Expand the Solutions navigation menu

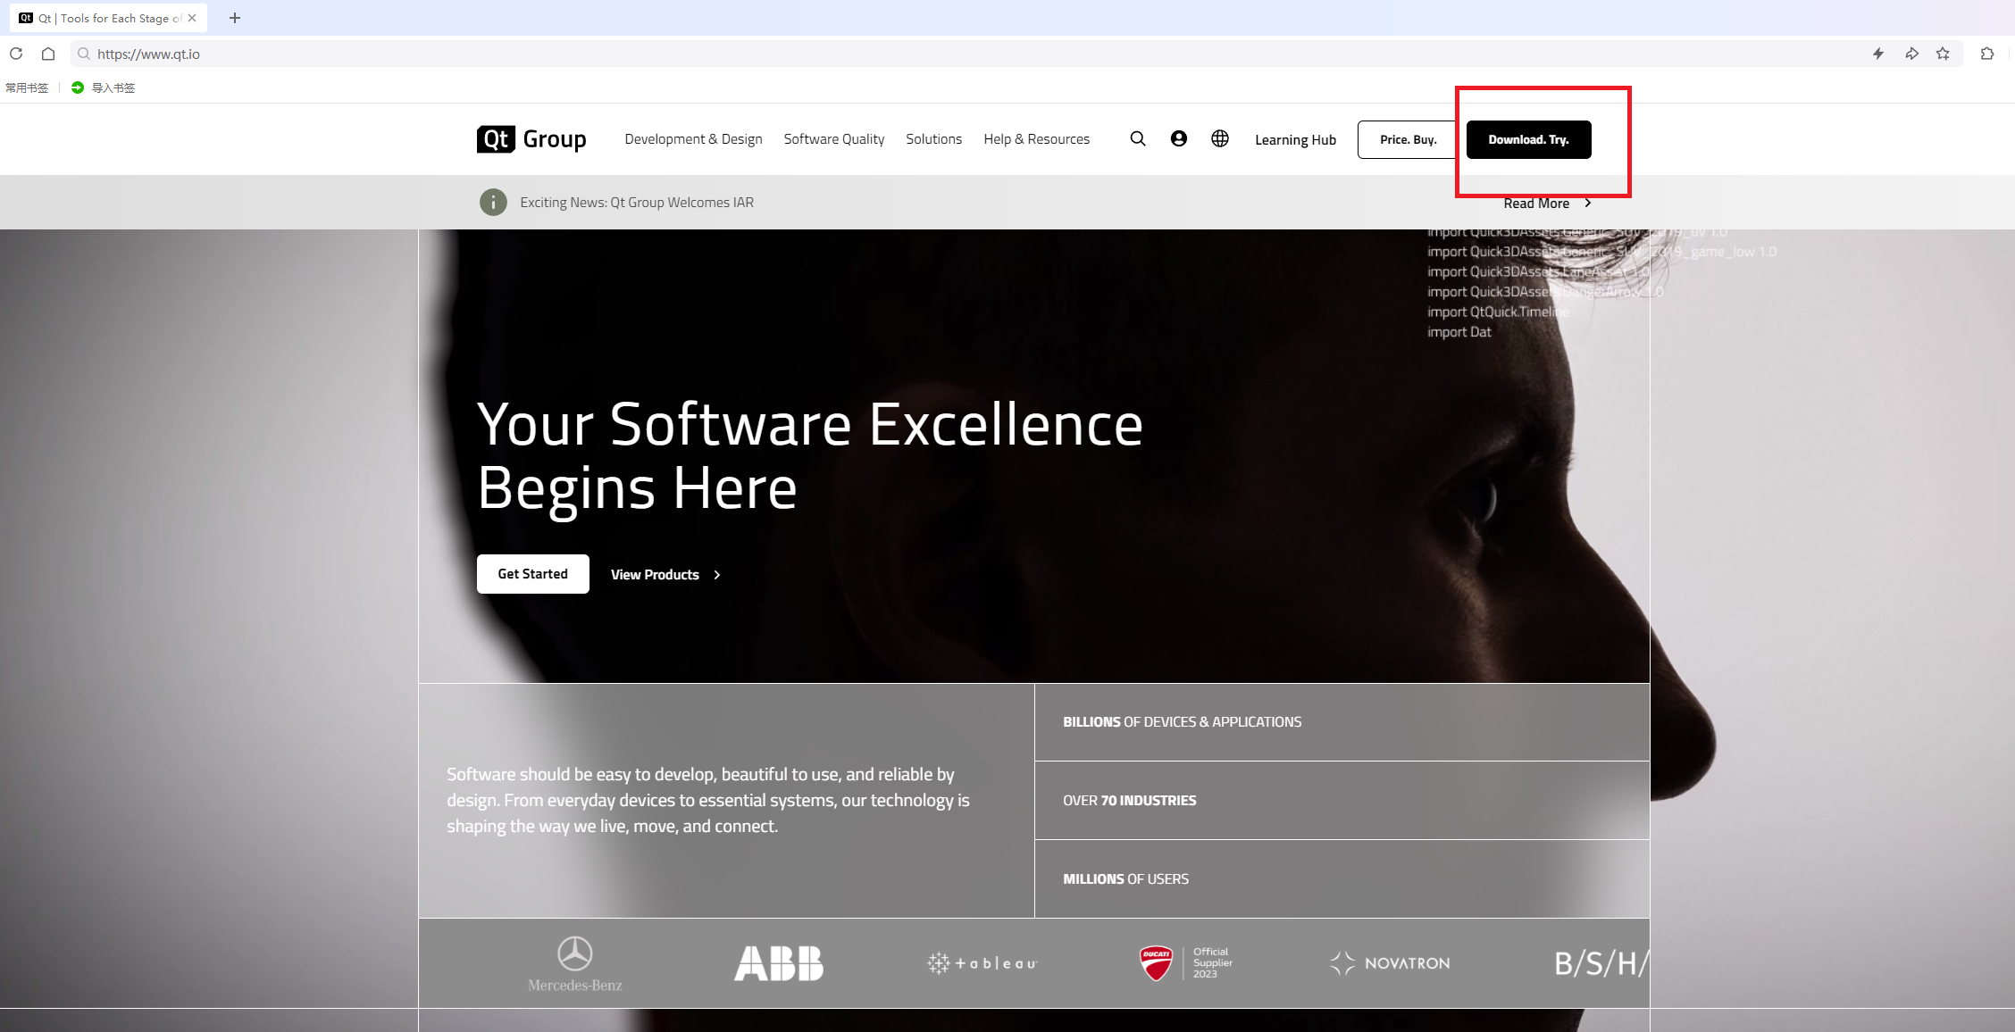point(933,139)
